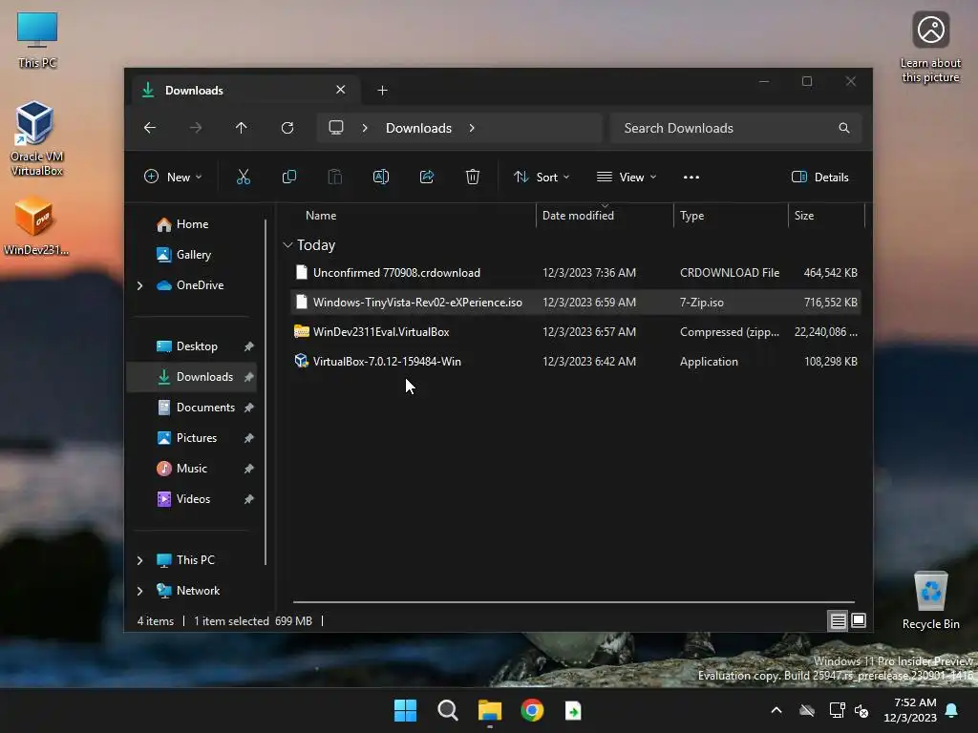978x733 pixels.
Task: Select the WinDev231 OVA desktop icon
Action: [x=35, y=226]
